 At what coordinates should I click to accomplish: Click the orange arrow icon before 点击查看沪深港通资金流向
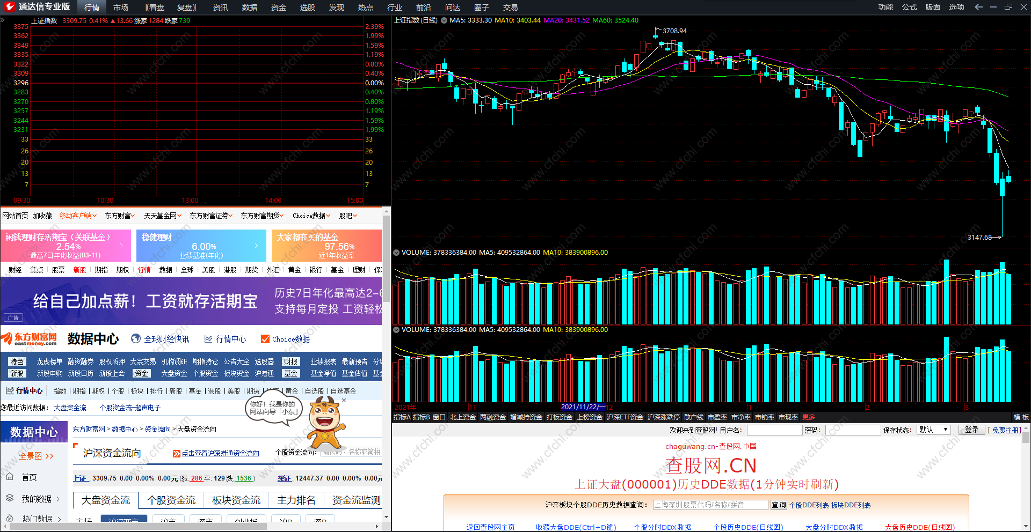pos(176,454)
